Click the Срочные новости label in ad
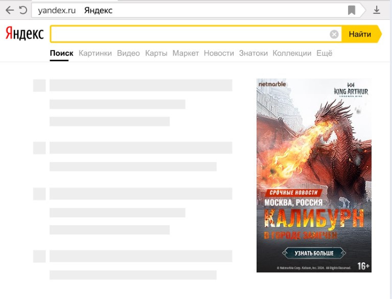 click(x=293, y=192)
